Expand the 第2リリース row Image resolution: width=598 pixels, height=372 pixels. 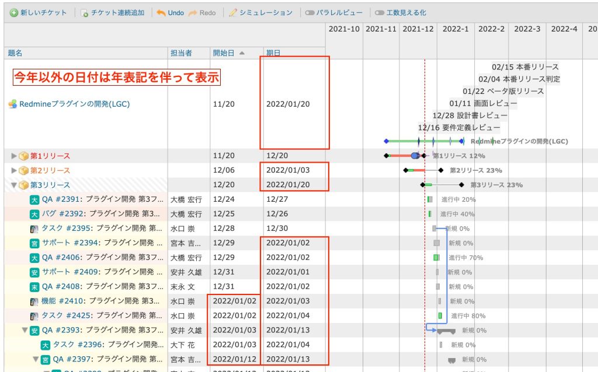(x=14, y=170)
